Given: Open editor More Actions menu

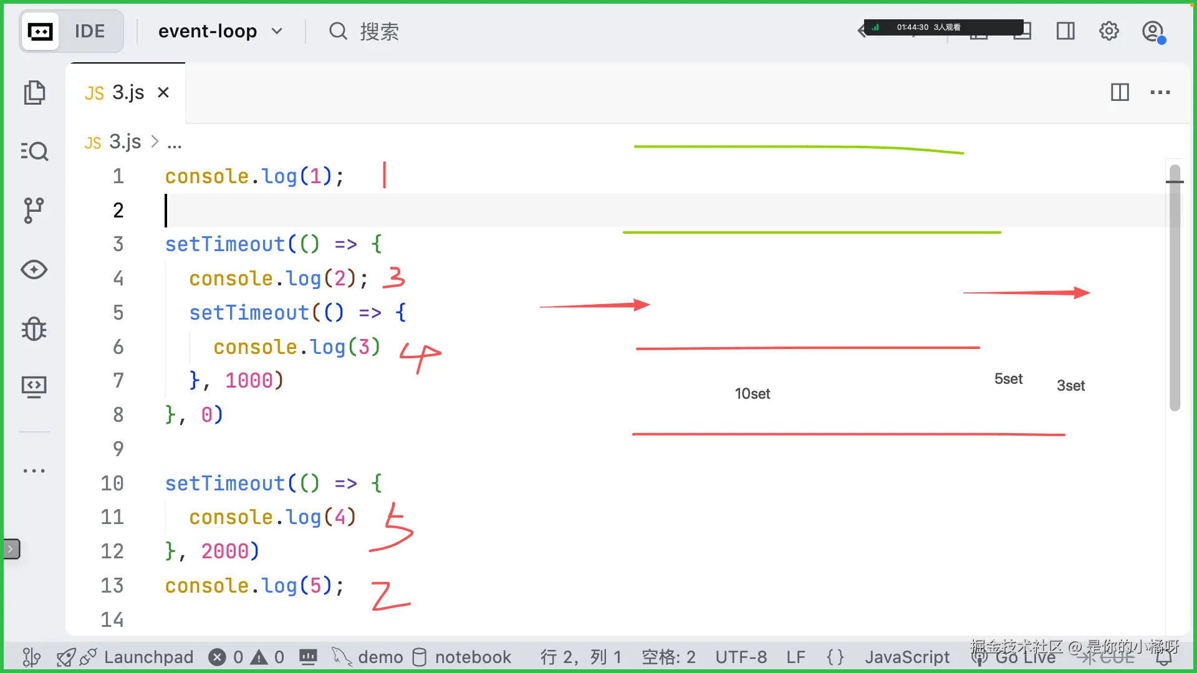Looking at the screenshot, I should [x=1160, y=92].
